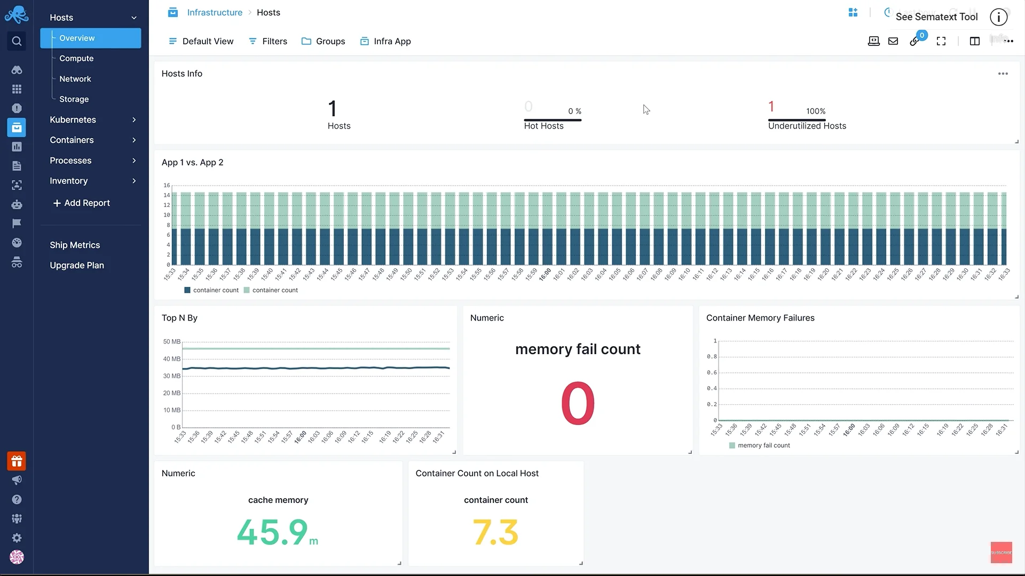
Task: Open the Groups menu
Action: (324, 41)
